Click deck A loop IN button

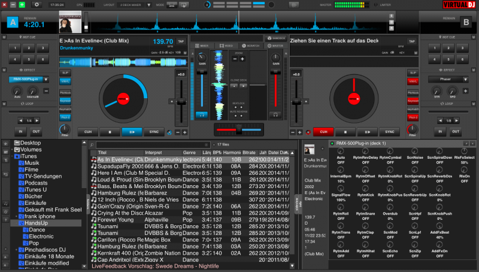(x=20, y=132)
